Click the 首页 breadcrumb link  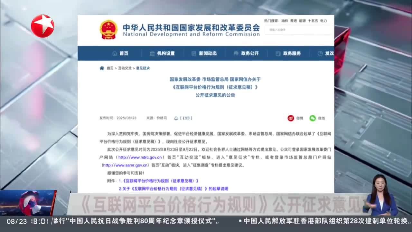pos(110,68)
